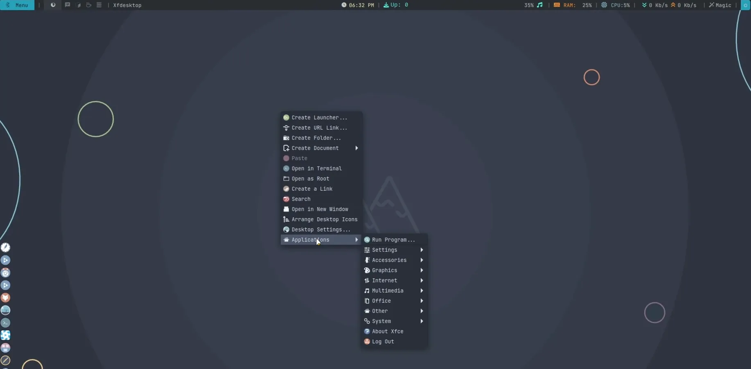Expand the Accessories category
751x369 pixels.
point(394,260)
